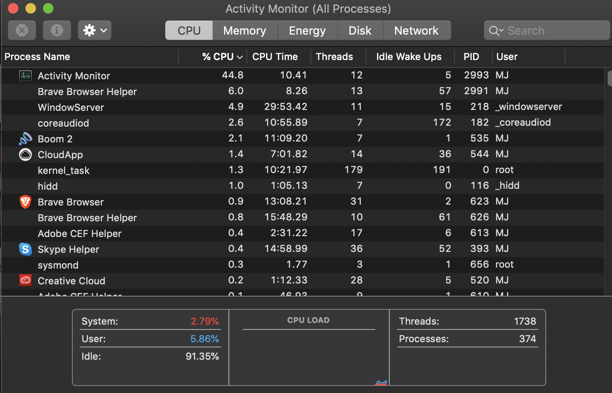Select the CloudApp process name

[x=60, y=155]
